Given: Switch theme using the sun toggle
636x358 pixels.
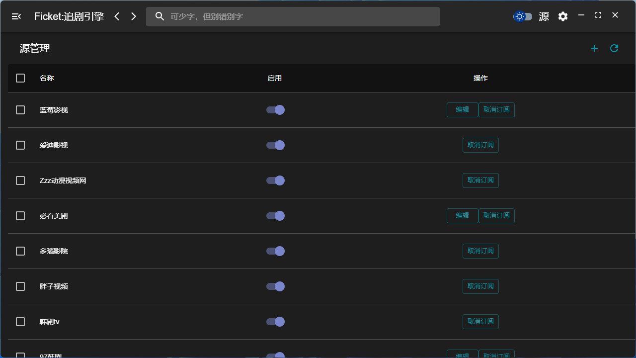Looking at the screenshot, I should tap(523, 16).
